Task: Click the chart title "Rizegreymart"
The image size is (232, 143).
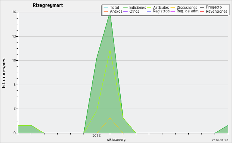Action: 48,5
